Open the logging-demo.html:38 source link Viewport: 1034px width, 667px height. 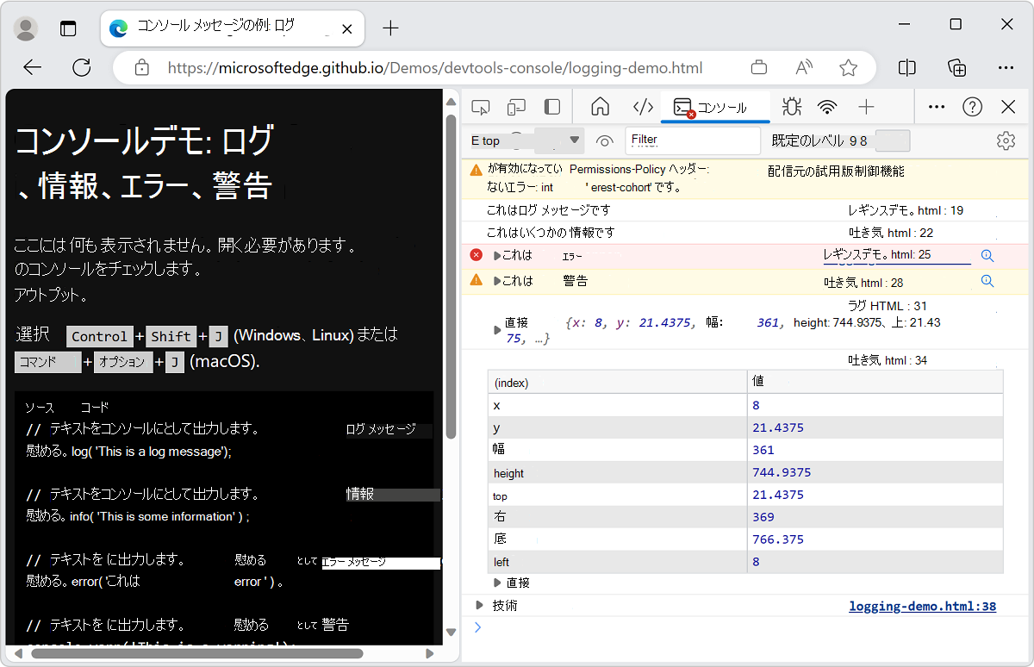pos(922,606)
